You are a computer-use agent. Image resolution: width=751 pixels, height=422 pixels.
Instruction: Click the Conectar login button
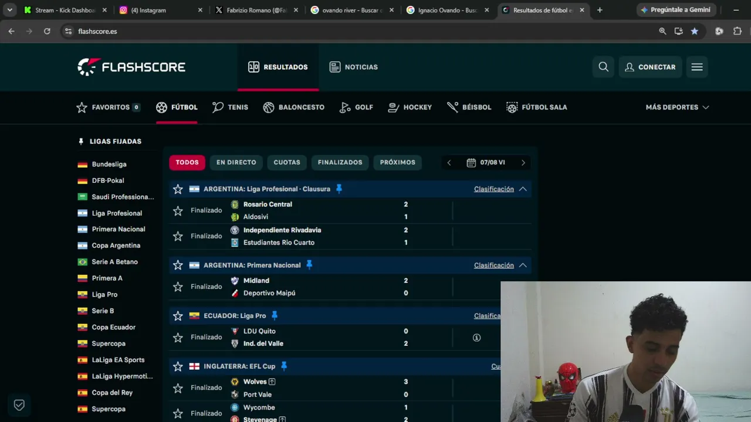650,67
